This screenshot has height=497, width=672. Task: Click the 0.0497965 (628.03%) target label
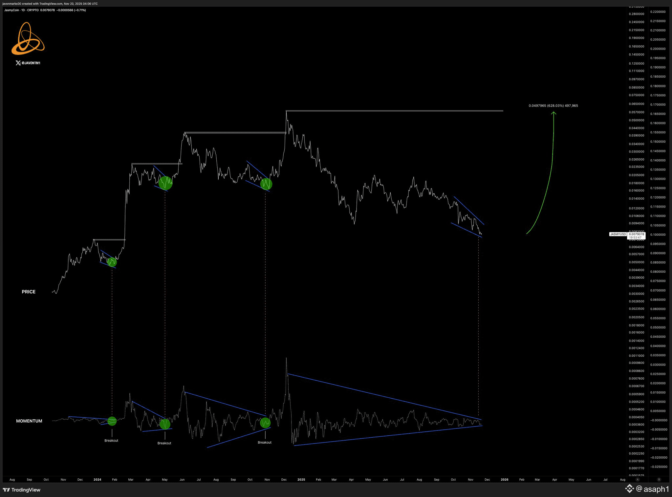(x=553, y=106)
